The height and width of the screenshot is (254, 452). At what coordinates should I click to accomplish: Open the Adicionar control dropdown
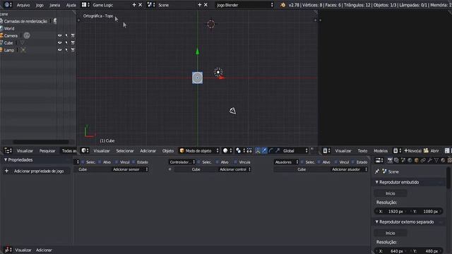click(x=234, y=169)
